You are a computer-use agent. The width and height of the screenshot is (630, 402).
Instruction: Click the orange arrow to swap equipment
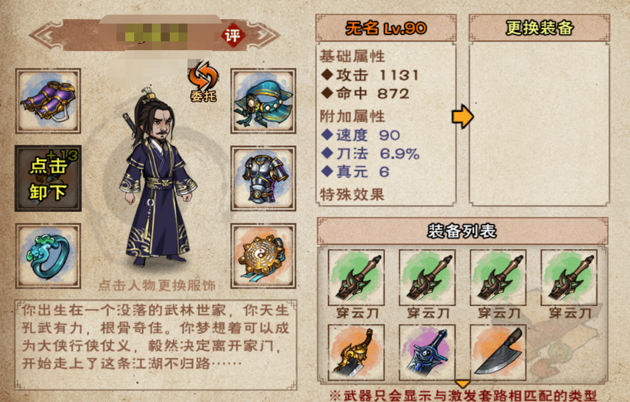click(463, 116)
